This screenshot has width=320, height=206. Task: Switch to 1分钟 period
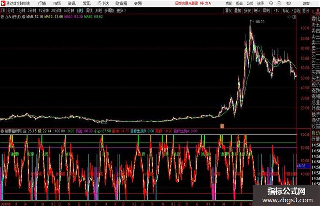pyautogui.click(x=21, y=10)
